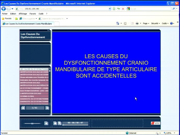This screenshot has width=180, height=135.
Task: Select the ELECTROMYOGRAPHIE LORS DES slide
Action: pyautogui.click(x=34, y=91)
